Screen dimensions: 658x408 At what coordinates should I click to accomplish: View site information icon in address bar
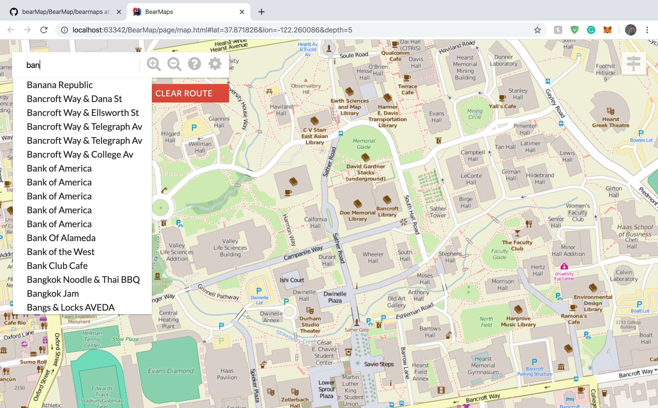(x=64, y=30)
